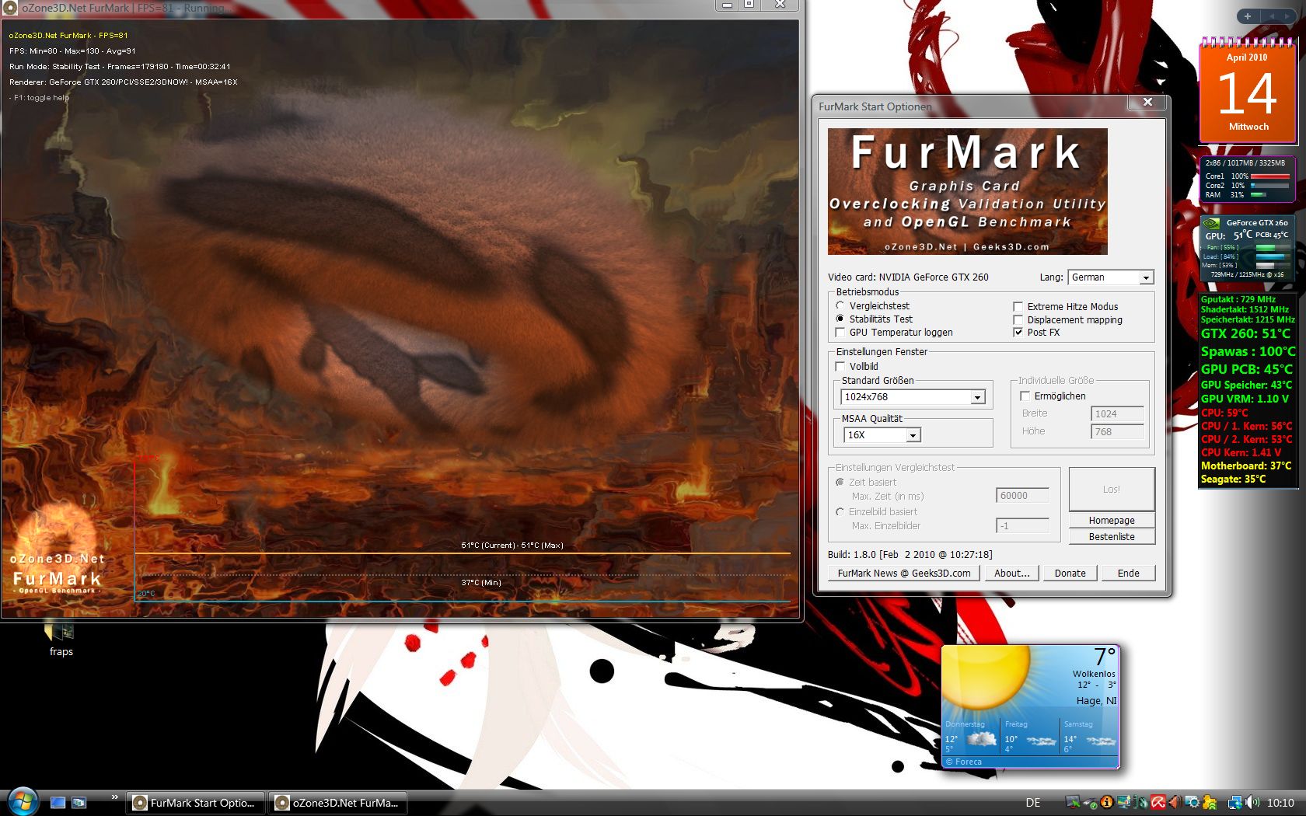Click the DE language indicator
Image resolution: width=1306 pixels, height=816 pixels.
click(1032, 803)
